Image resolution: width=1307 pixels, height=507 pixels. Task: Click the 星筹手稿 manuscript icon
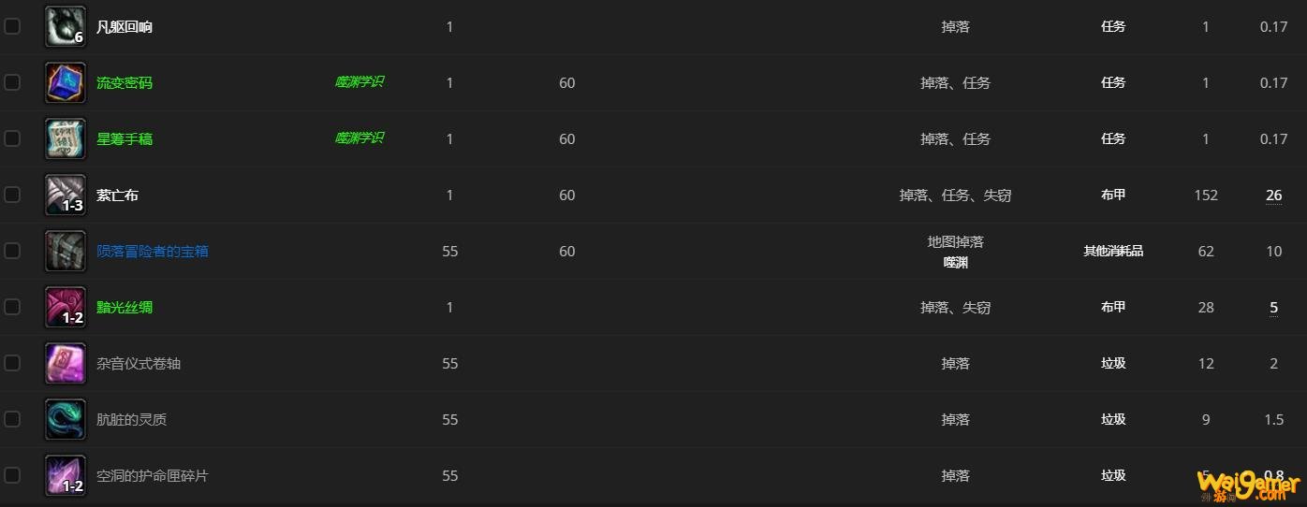tap(66, 138)
